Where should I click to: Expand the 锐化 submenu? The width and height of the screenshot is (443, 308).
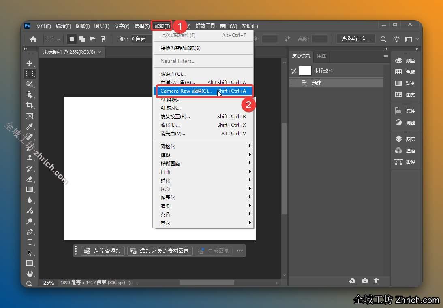click(203, 181)
